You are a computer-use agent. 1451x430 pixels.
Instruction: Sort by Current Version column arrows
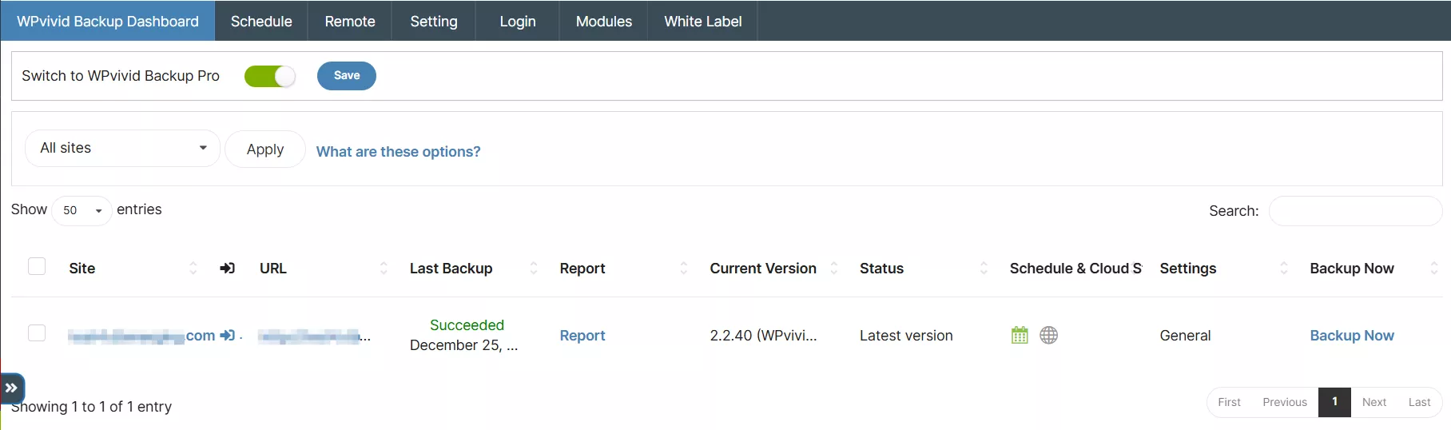pyautogui.click(x=834, y=269)
